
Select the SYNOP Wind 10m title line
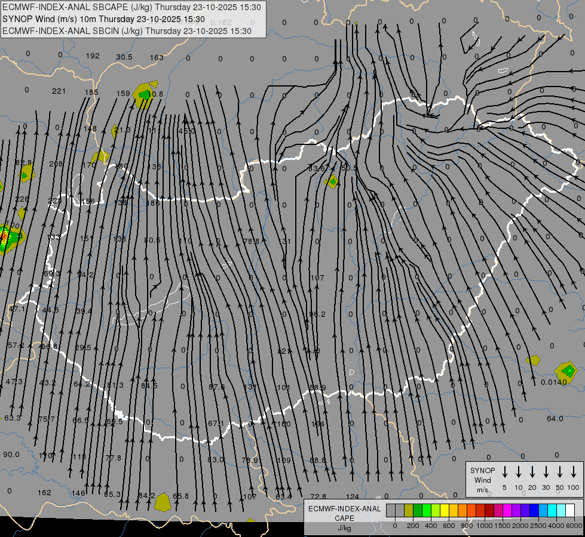point(104,19)
